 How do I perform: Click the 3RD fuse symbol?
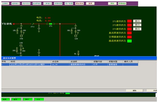click(76, 31)
